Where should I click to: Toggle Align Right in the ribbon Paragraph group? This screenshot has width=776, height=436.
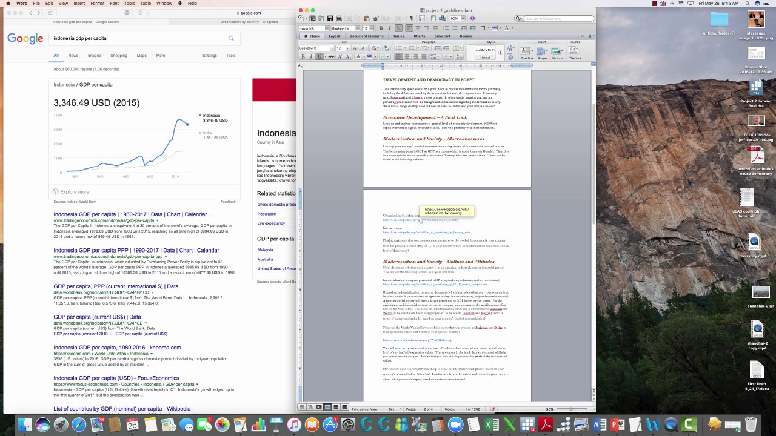click(x=415, y=56)
